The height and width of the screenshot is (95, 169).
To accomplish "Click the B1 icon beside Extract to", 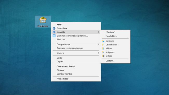I will pos(54,32).
